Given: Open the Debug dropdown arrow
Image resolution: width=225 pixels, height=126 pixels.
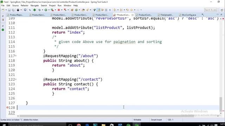Looking at the screenshot, I should tap(42, 10).
